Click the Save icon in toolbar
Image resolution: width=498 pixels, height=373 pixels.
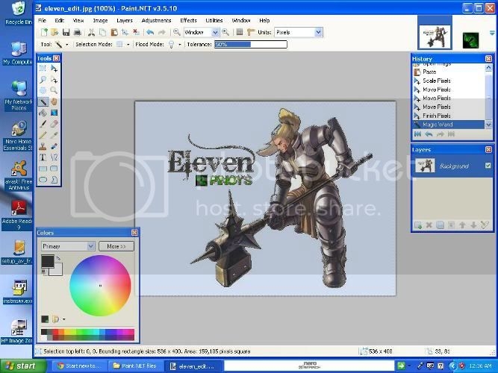(66, 32)
